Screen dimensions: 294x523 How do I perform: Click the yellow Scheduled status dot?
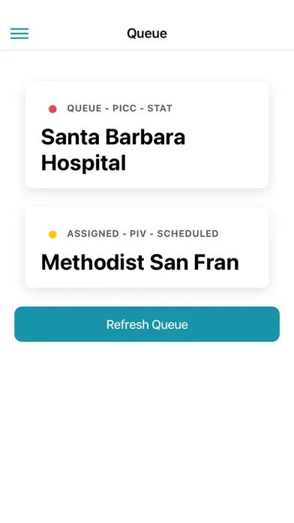click(52, 234)
